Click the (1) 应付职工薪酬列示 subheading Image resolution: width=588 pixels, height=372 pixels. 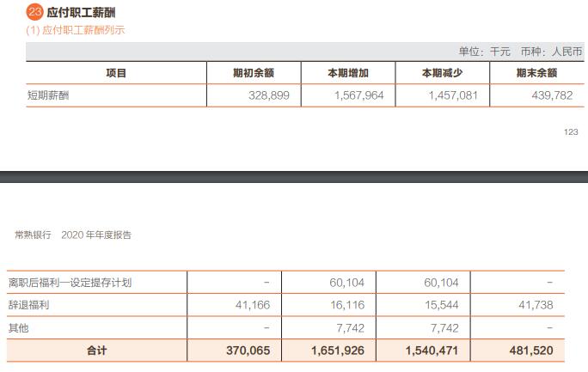click(76, 30)
